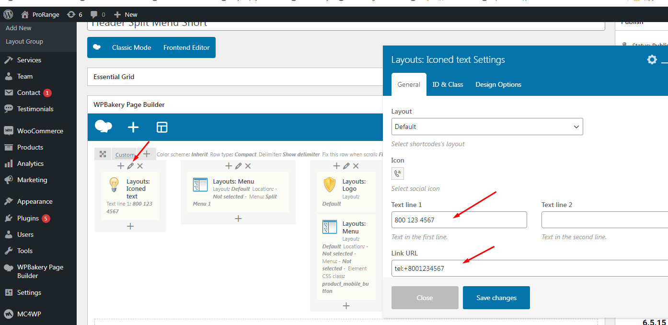This screenshot has height=325, width=668.
Task: Open the Templates icon in builder toolbar
Action: click(x=162, y=127)
